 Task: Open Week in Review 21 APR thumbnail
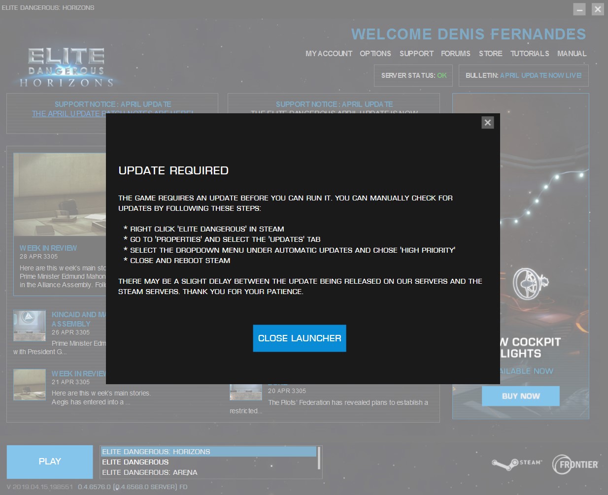coord(30,385)
